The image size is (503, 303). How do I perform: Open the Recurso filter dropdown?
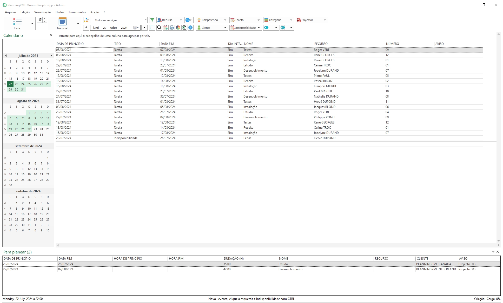point(170,20)
